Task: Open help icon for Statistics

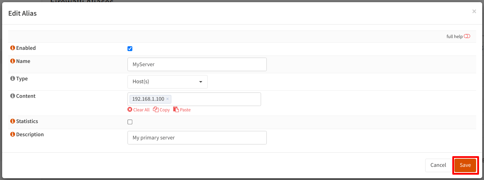Action: (x=13, y=121)
